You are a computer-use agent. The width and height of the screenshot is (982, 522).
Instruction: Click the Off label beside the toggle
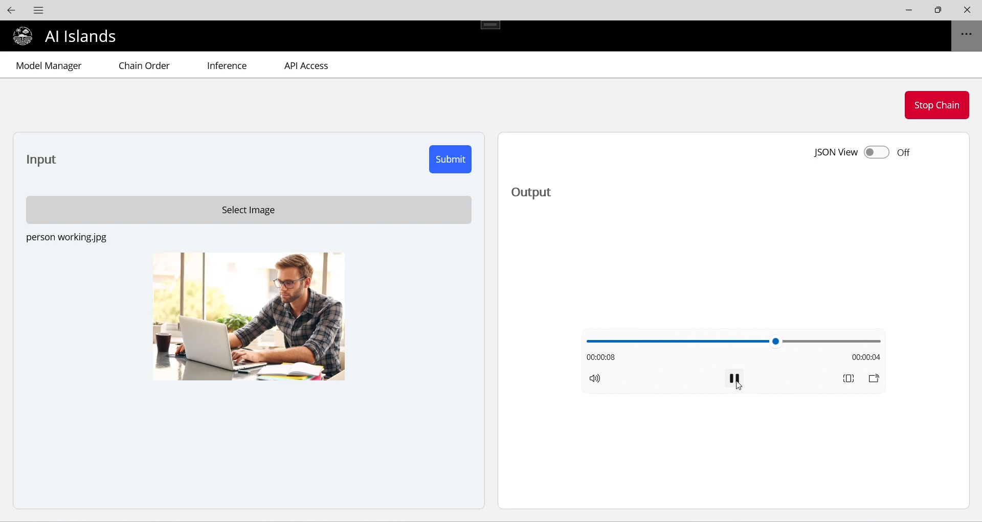904,153
